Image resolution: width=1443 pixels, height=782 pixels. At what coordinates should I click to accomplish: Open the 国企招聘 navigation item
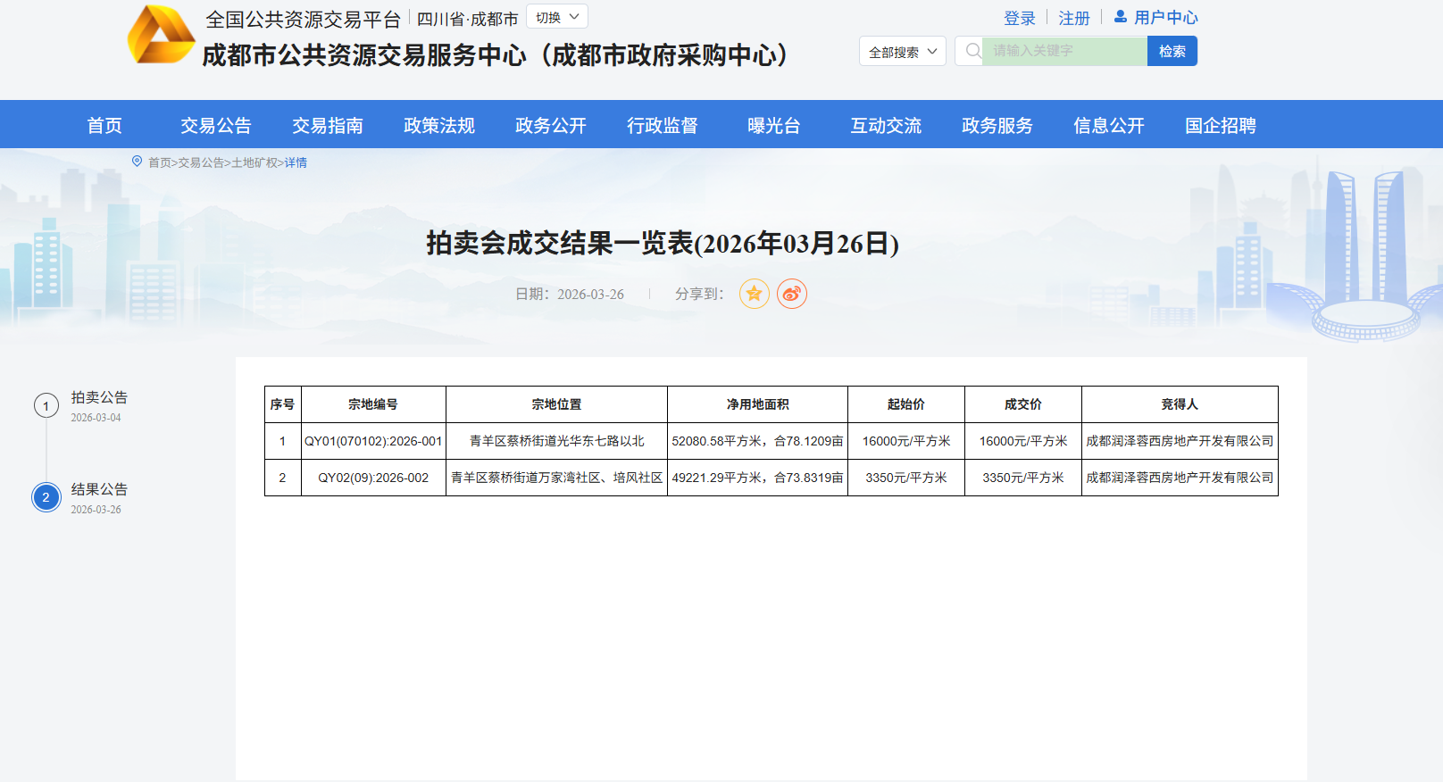point(1221,125)
